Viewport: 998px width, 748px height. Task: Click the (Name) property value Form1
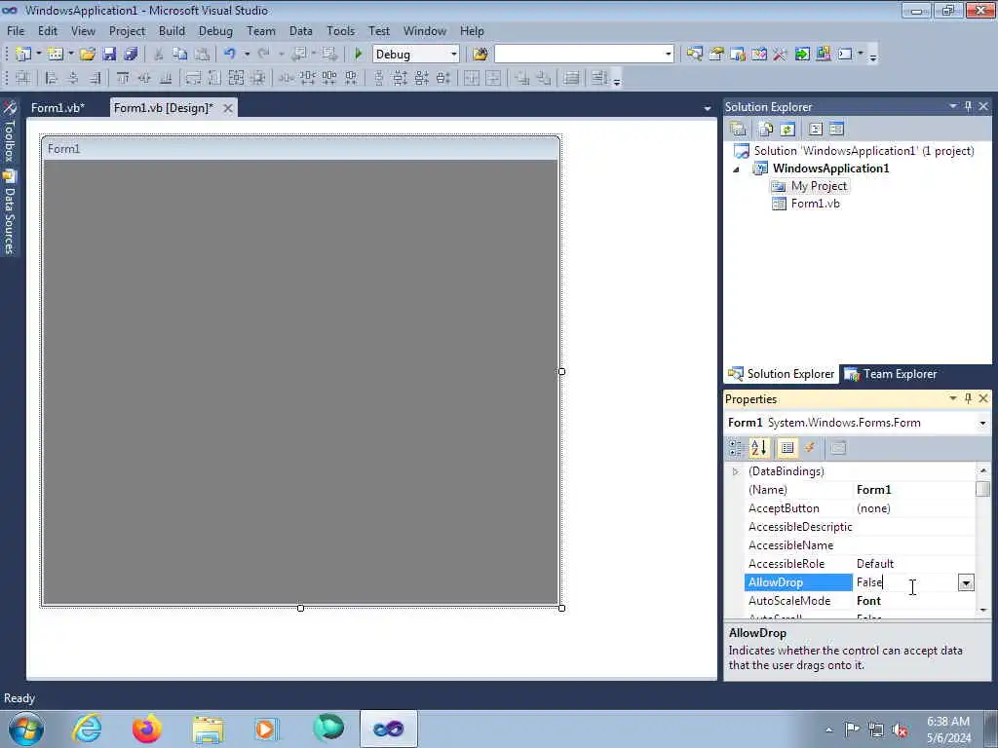(x=873, y=490)
